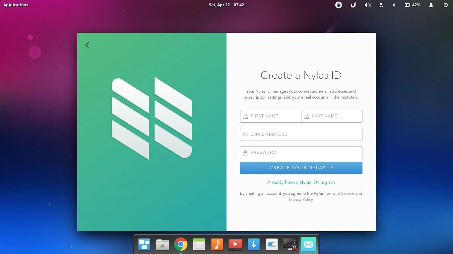Click the notifications bell in the panel
453x254 pixels.
point(431,5)
